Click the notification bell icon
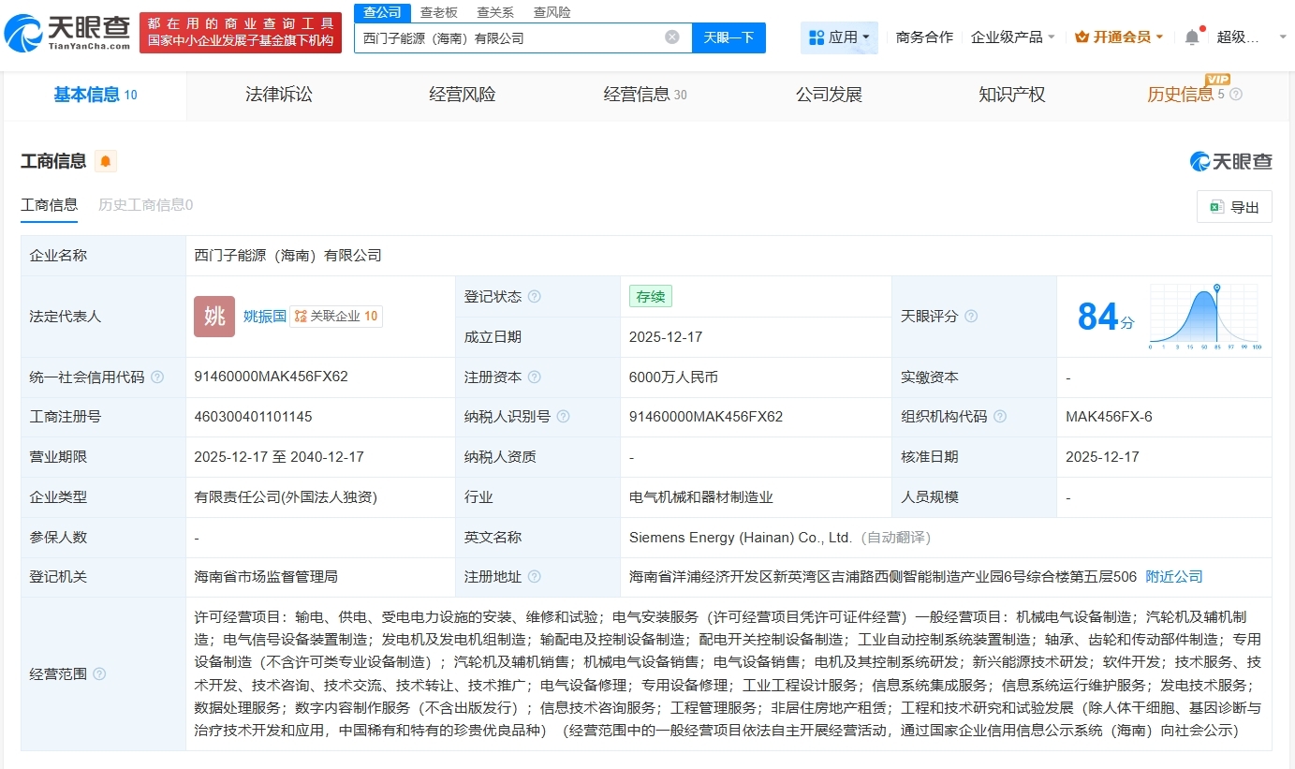Image resolution: width=1295 pixels, height=769 pixels. pyautogui.click(x=1191, y=35)
